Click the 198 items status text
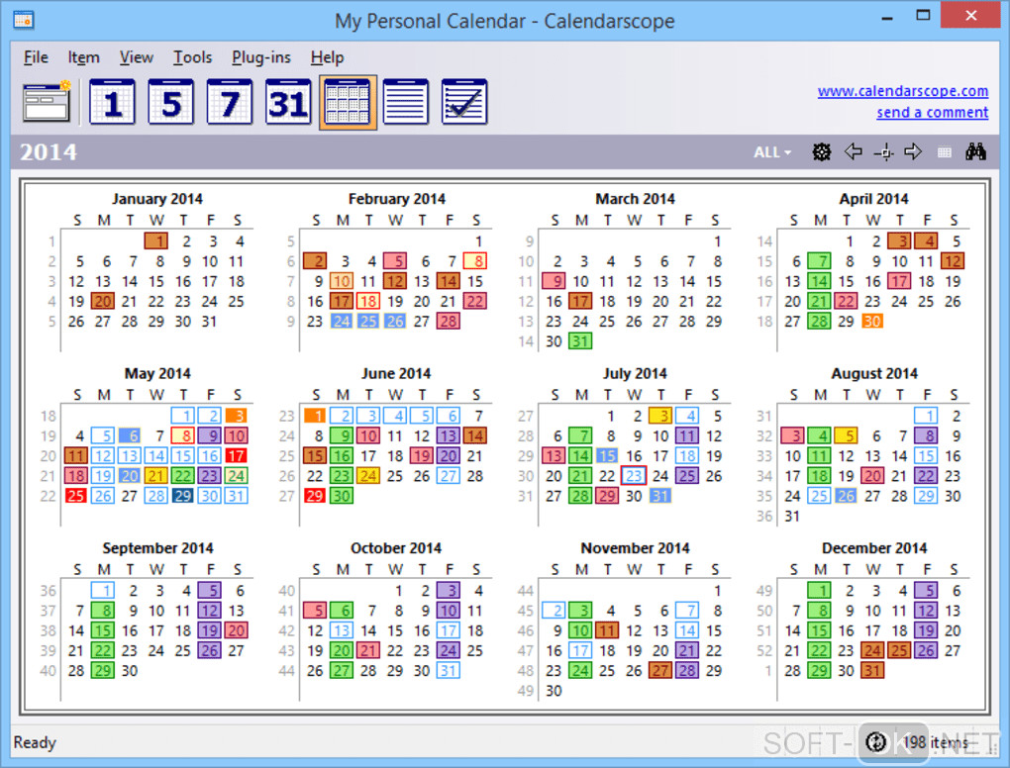This screenshot has height=768, width=1010. (935, 742)
